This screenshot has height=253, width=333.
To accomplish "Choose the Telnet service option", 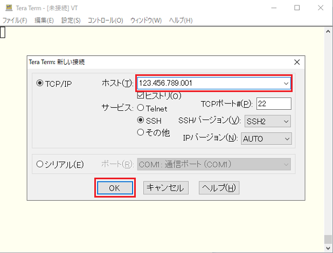I will [141, 108].
